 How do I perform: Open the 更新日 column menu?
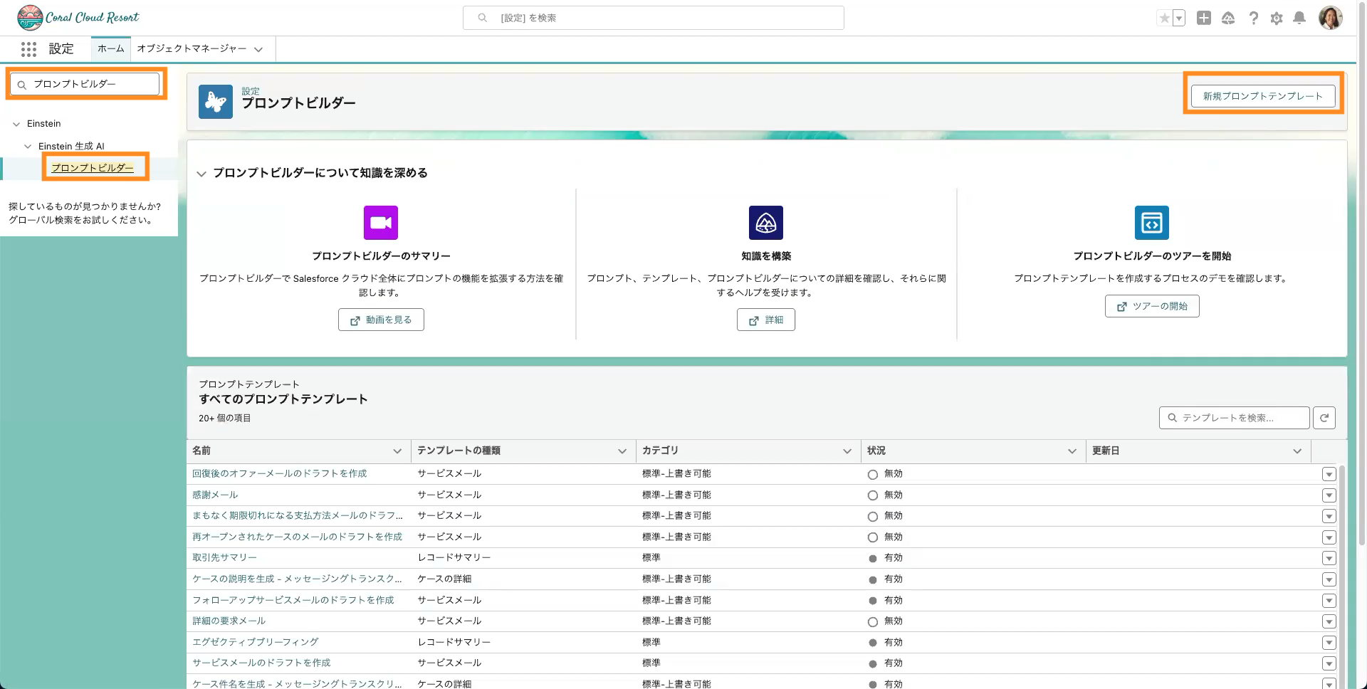tap(1297, 451)
